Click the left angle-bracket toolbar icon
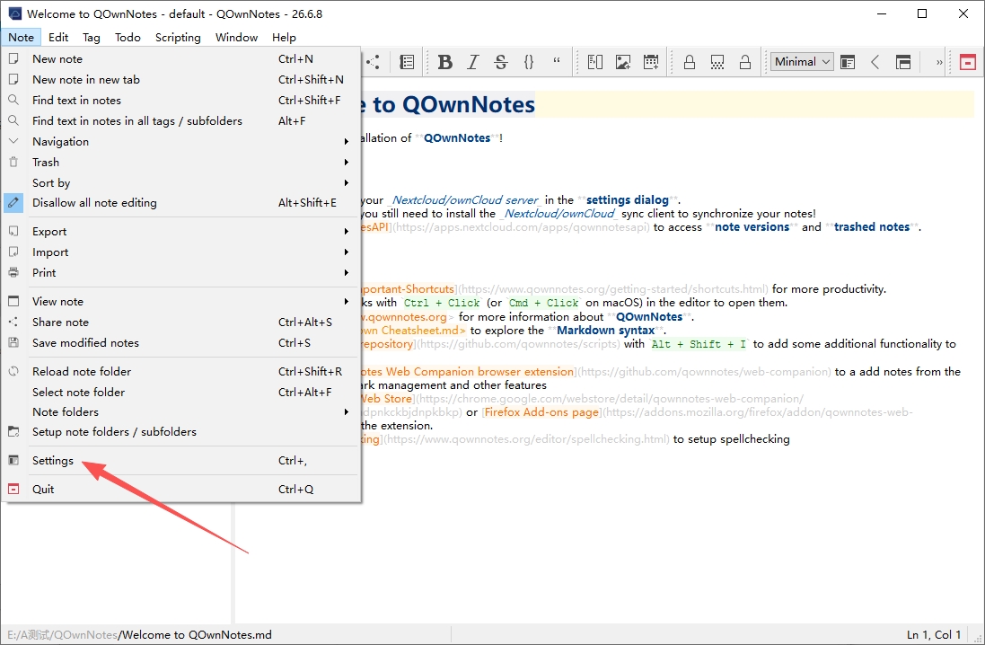 click(x=875, y=62)
